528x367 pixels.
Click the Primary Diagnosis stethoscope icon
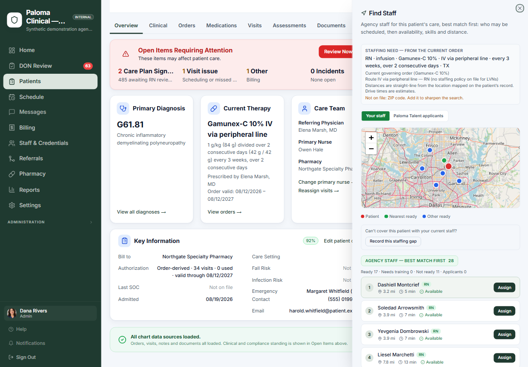click(x=123, y=108)
